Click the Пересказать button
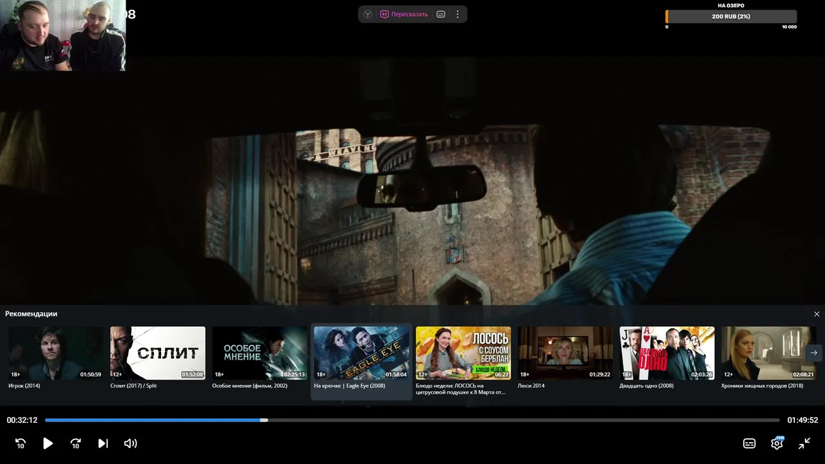 tap(404, 14)
